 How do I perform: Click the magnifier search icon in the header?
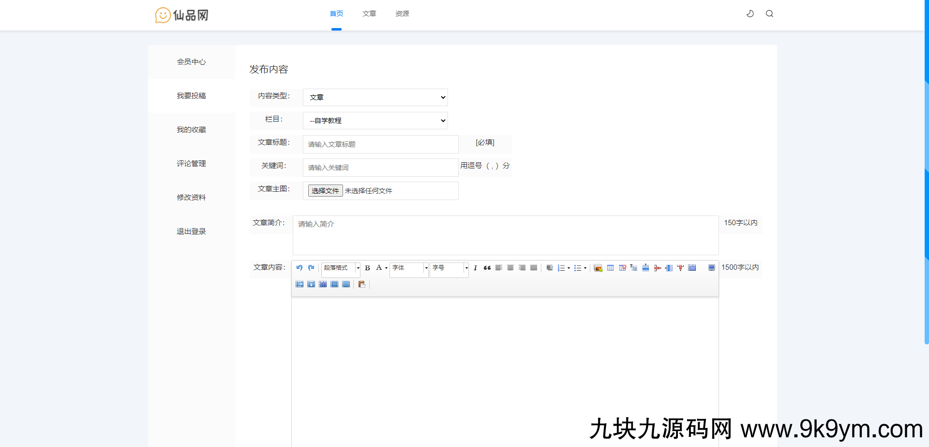point(769,14)
